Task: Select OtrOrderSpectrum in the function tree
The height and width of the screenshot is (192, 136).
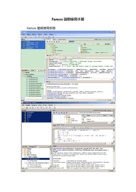Action: [x=35, y=159]
